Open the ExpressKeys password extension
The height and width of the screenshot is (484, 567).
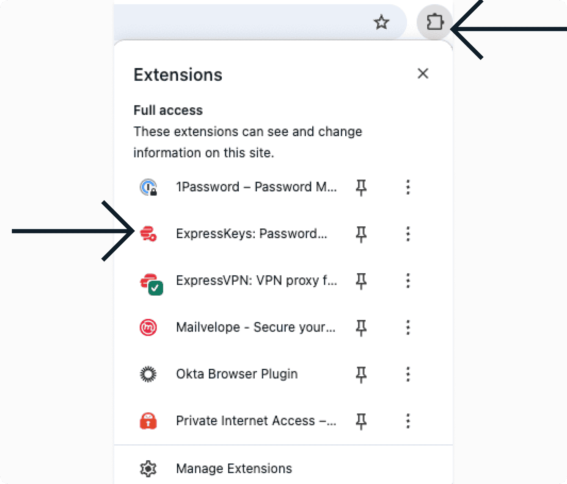[x=251, y=234]
